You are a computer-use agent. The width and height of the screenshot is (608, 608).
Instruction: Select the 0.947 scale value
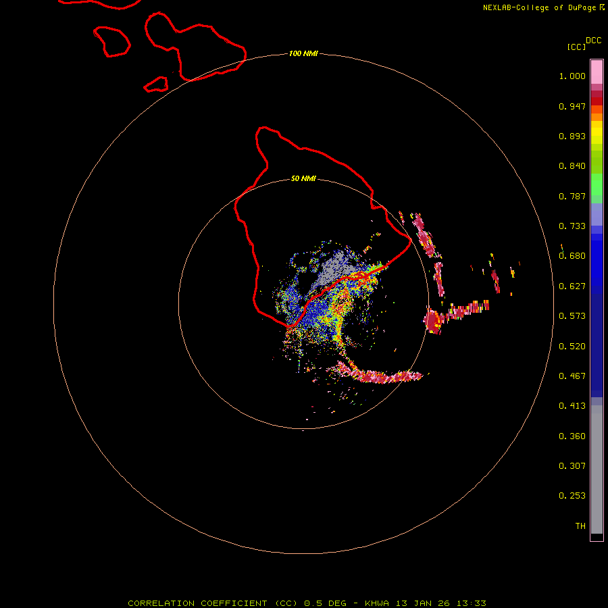[x=572, y=106]
